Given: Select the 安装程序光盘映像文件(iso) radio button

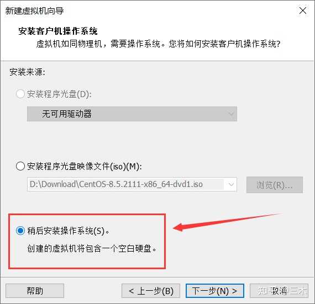Looking at the screenshot, I should (x=20, y=166).
